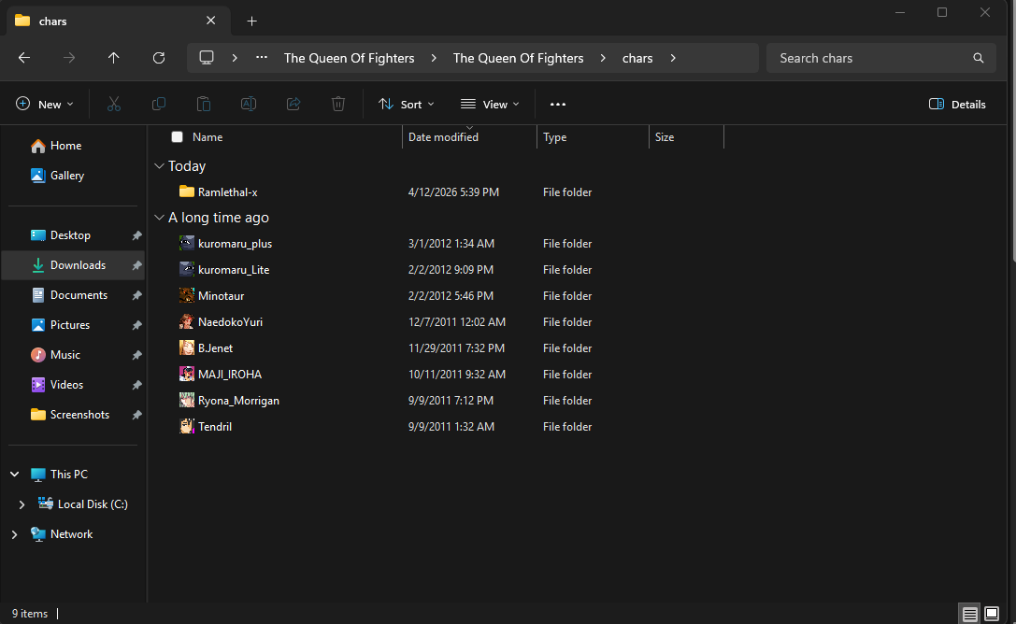
Task: Collapse the This PC tree node
Action: (x=14, y=474)
